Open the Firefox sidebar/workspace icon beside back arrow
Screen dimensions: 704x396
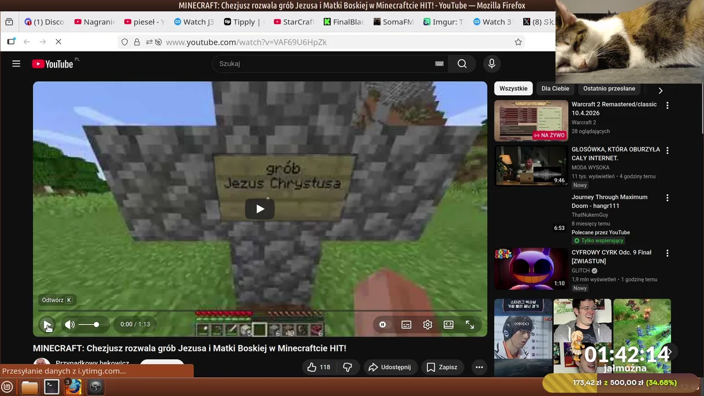click(x=11, y=42)
